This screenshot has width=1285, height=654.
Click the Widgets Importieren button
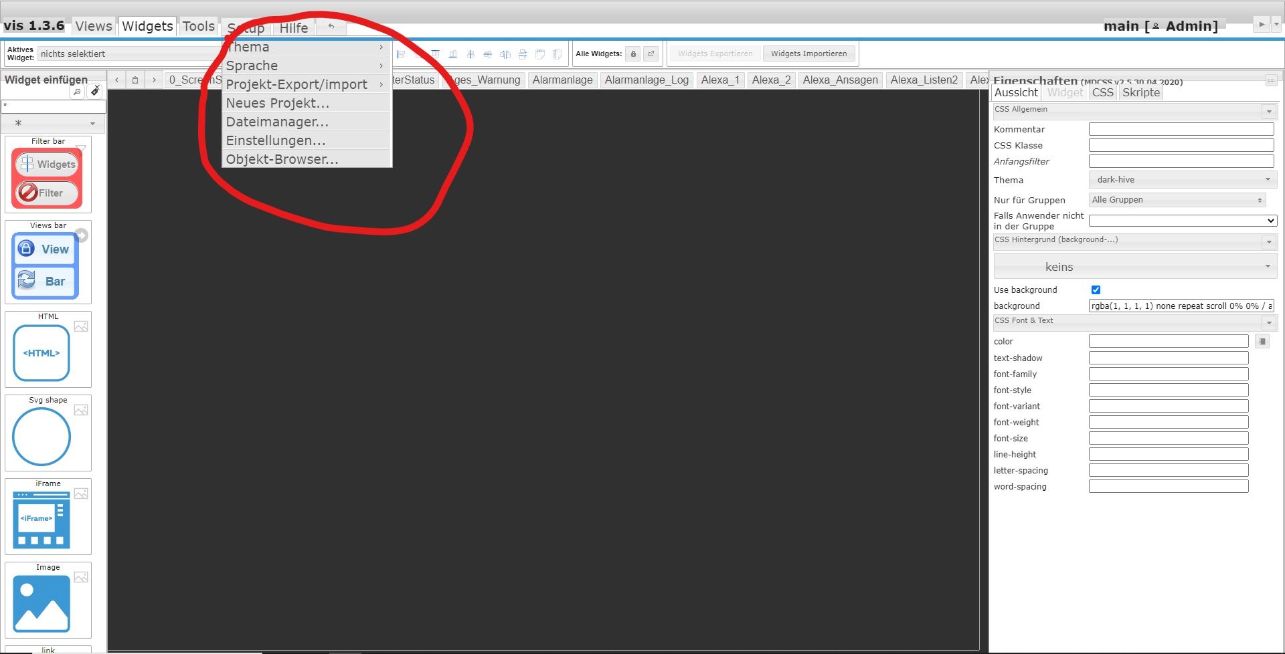pyautogui.click(x=808, y=53)
